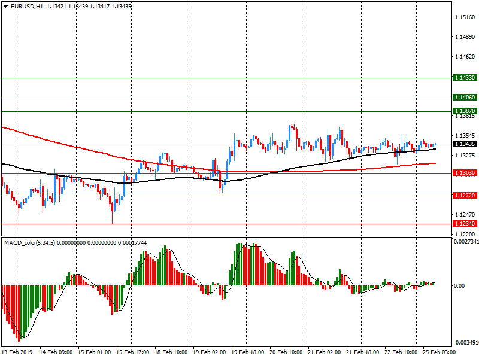Click the 21 Feb 02:00 time label
Viewport: 479px width, 359px height.
pyautogui.click(x=324, y=352)
